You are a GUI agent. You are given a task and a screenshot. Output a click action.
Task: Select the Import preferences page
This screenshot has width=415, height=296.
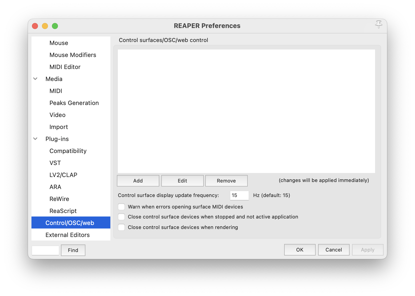pyautogui.click(x=71, y=127)
